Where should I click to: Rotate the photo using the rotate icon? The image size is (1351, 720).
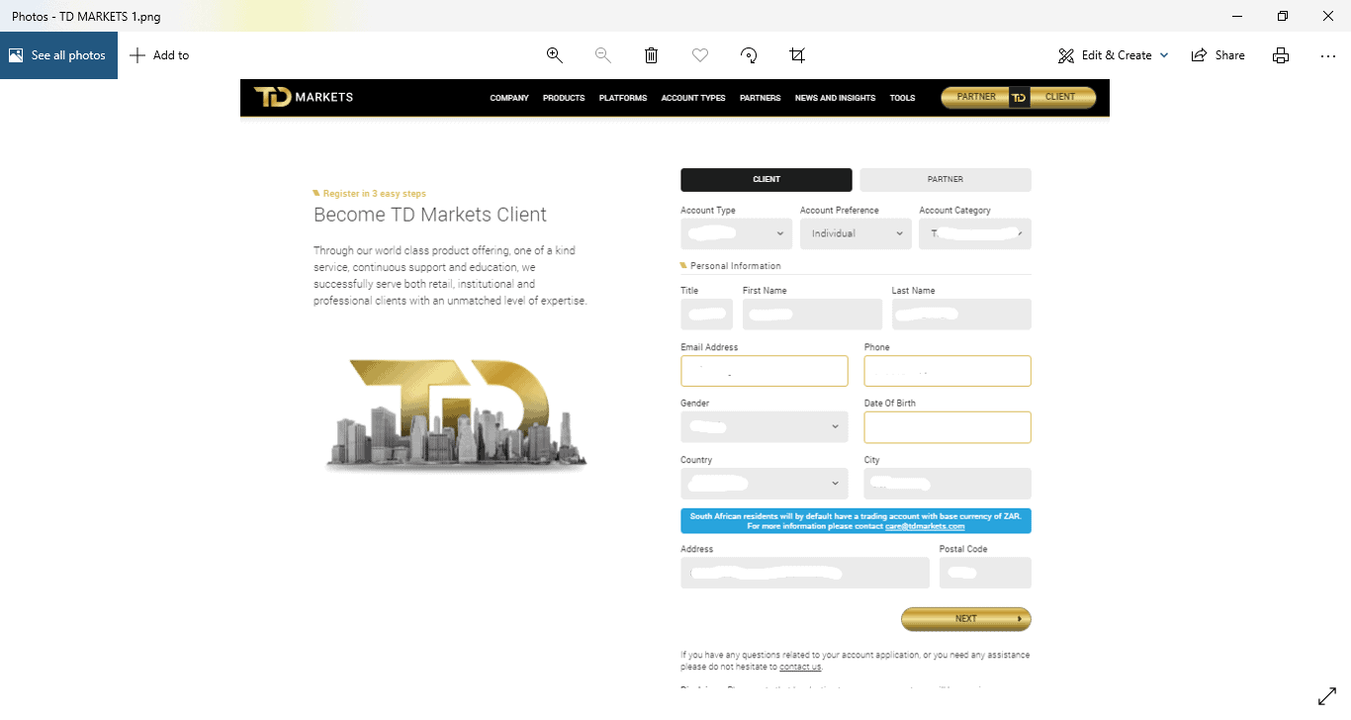(x=749, y=55)
